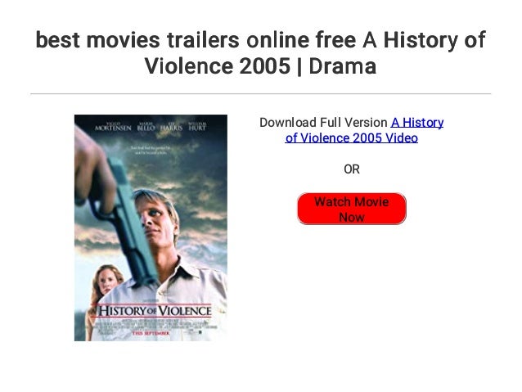Click the Hurt name on the poster
The image size is (522, 392).
197,127
